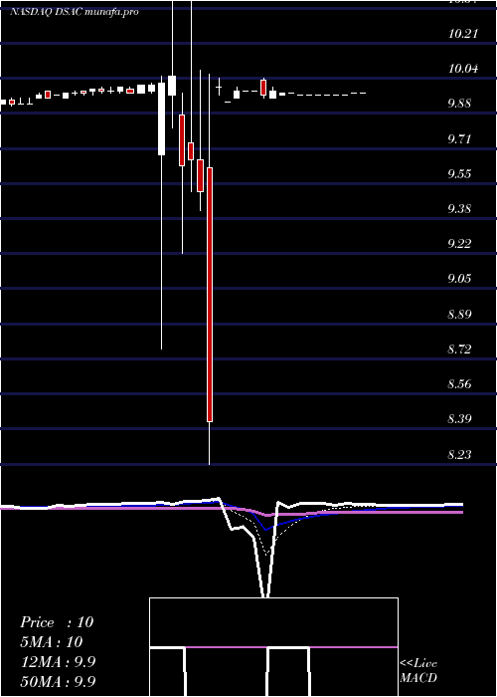Click the 8.89 price axis label
The image size is (497, 697).
(459, 315)
